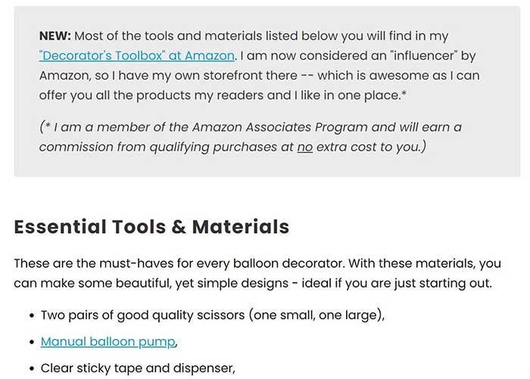Click the "Two pairs of good quality scissors" text
This screenshot has height=379, width=530.
142,315
